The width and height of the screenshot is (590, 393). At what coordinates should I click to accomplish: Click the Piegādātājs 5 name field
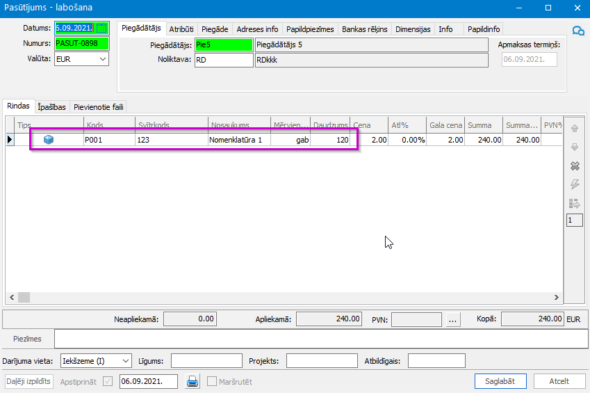pyautogui.click(x=371, y=45)
